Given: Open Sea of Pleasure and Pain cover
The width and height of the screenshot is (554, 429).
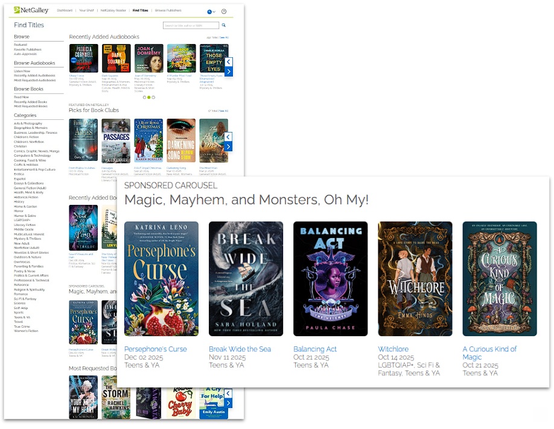Looking at the screenshot, I should click(83, 228).
